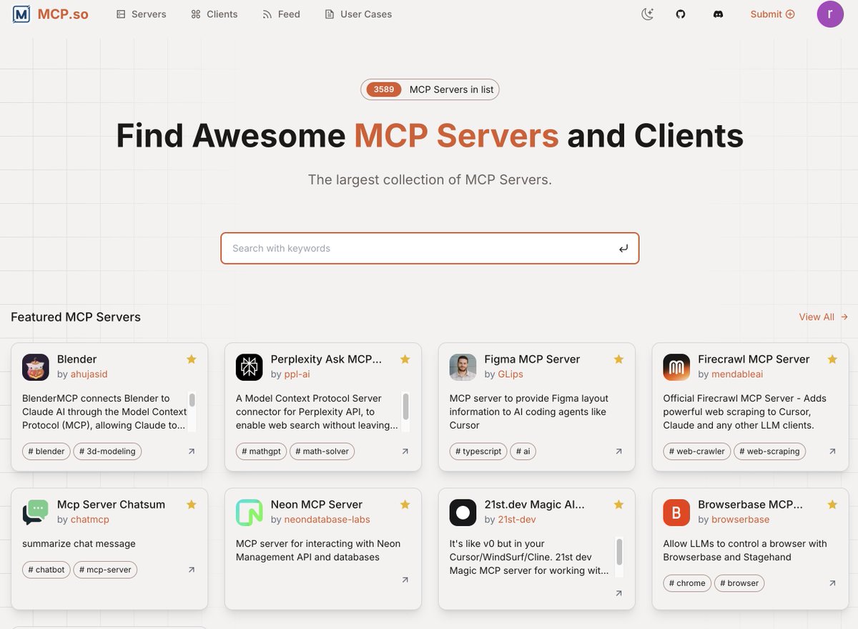Open author link 21st-dev

point(517,520)
